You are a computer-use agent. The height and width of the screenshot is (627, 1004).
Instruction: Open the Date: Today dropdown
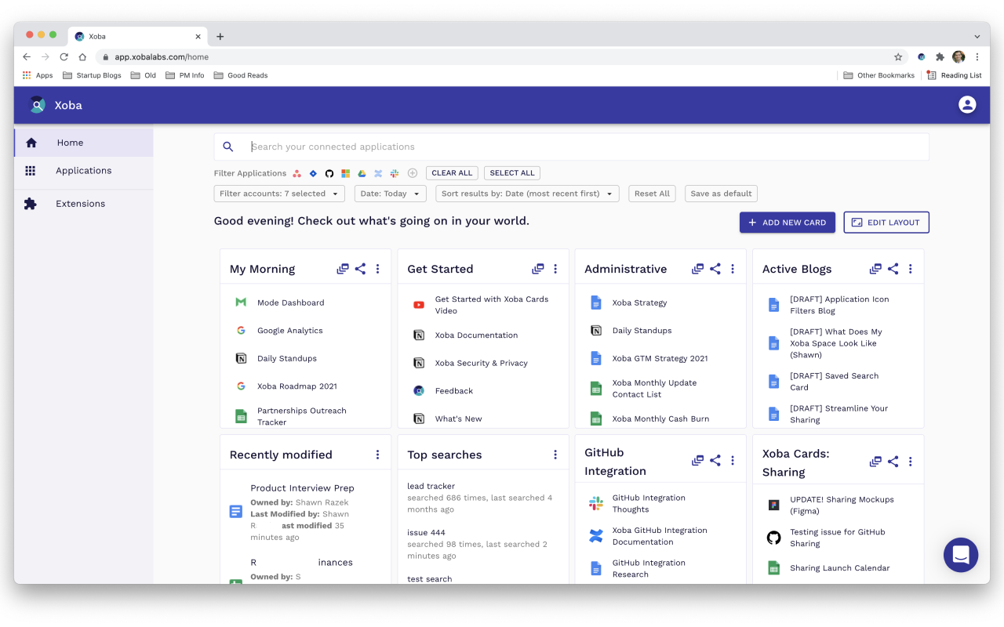coord(391,194)
